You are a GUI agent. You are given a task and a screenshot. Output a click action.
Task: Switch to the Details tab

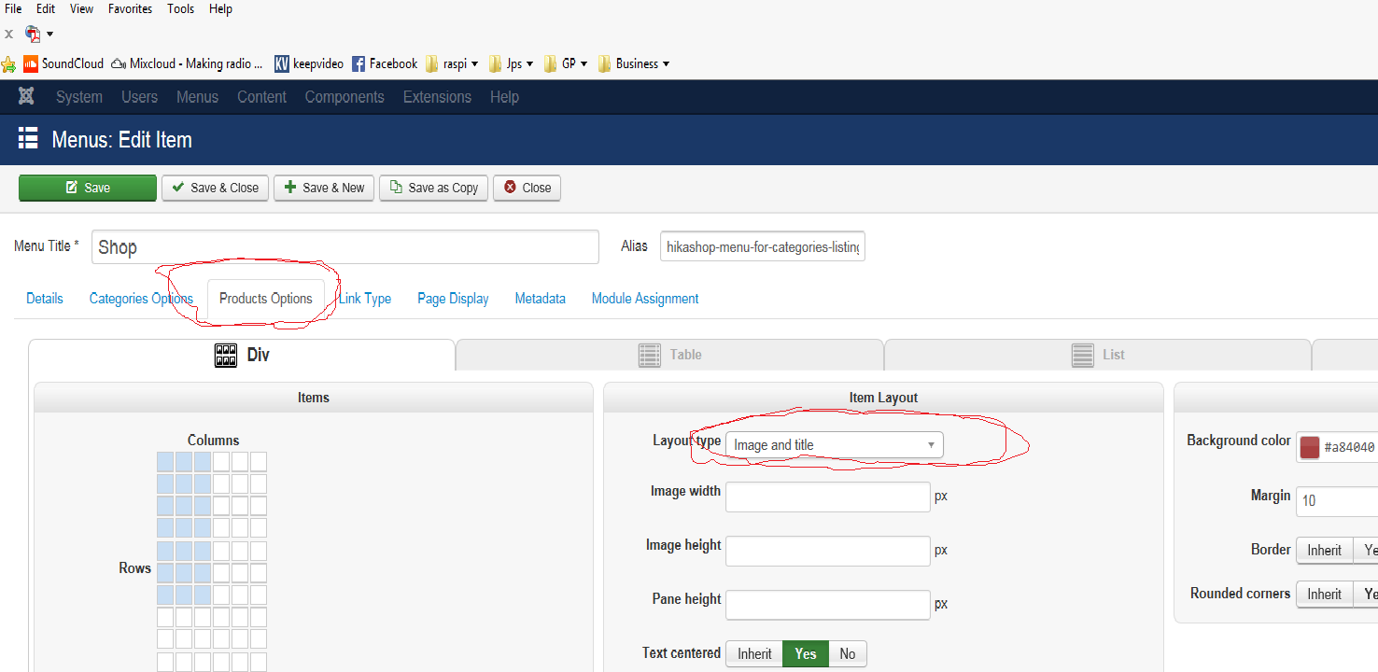(45, 299)
